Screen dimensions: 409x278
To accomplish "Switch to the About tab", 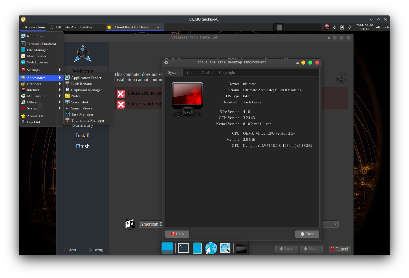I will (x=190, y=73).
